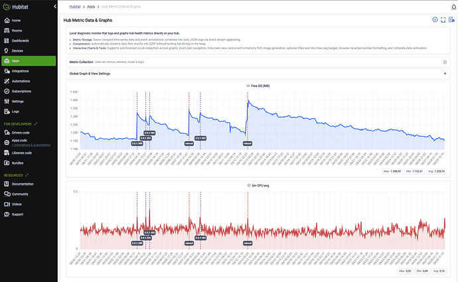This screenshot has height=282, width=458.
Task: Click the Max 1.398,59 badge under the Free OS chart
Action: [392, 171]
